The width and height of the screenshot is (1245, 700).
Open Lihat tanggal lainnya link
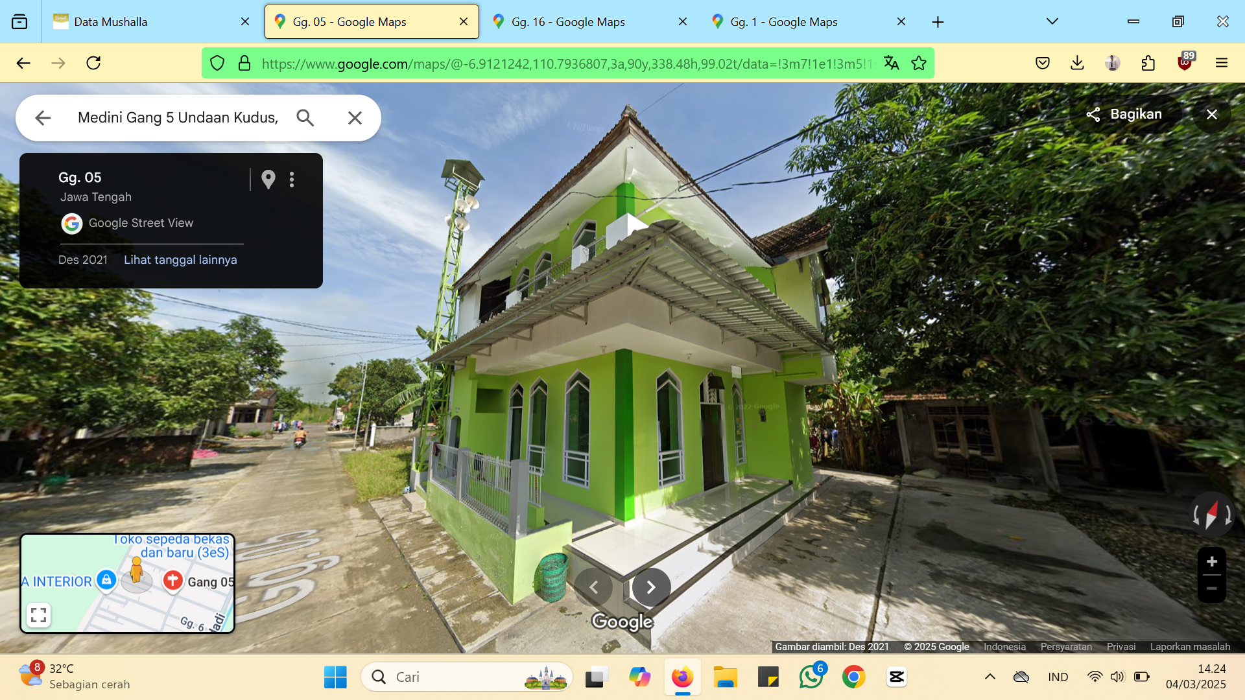point(180,260)
